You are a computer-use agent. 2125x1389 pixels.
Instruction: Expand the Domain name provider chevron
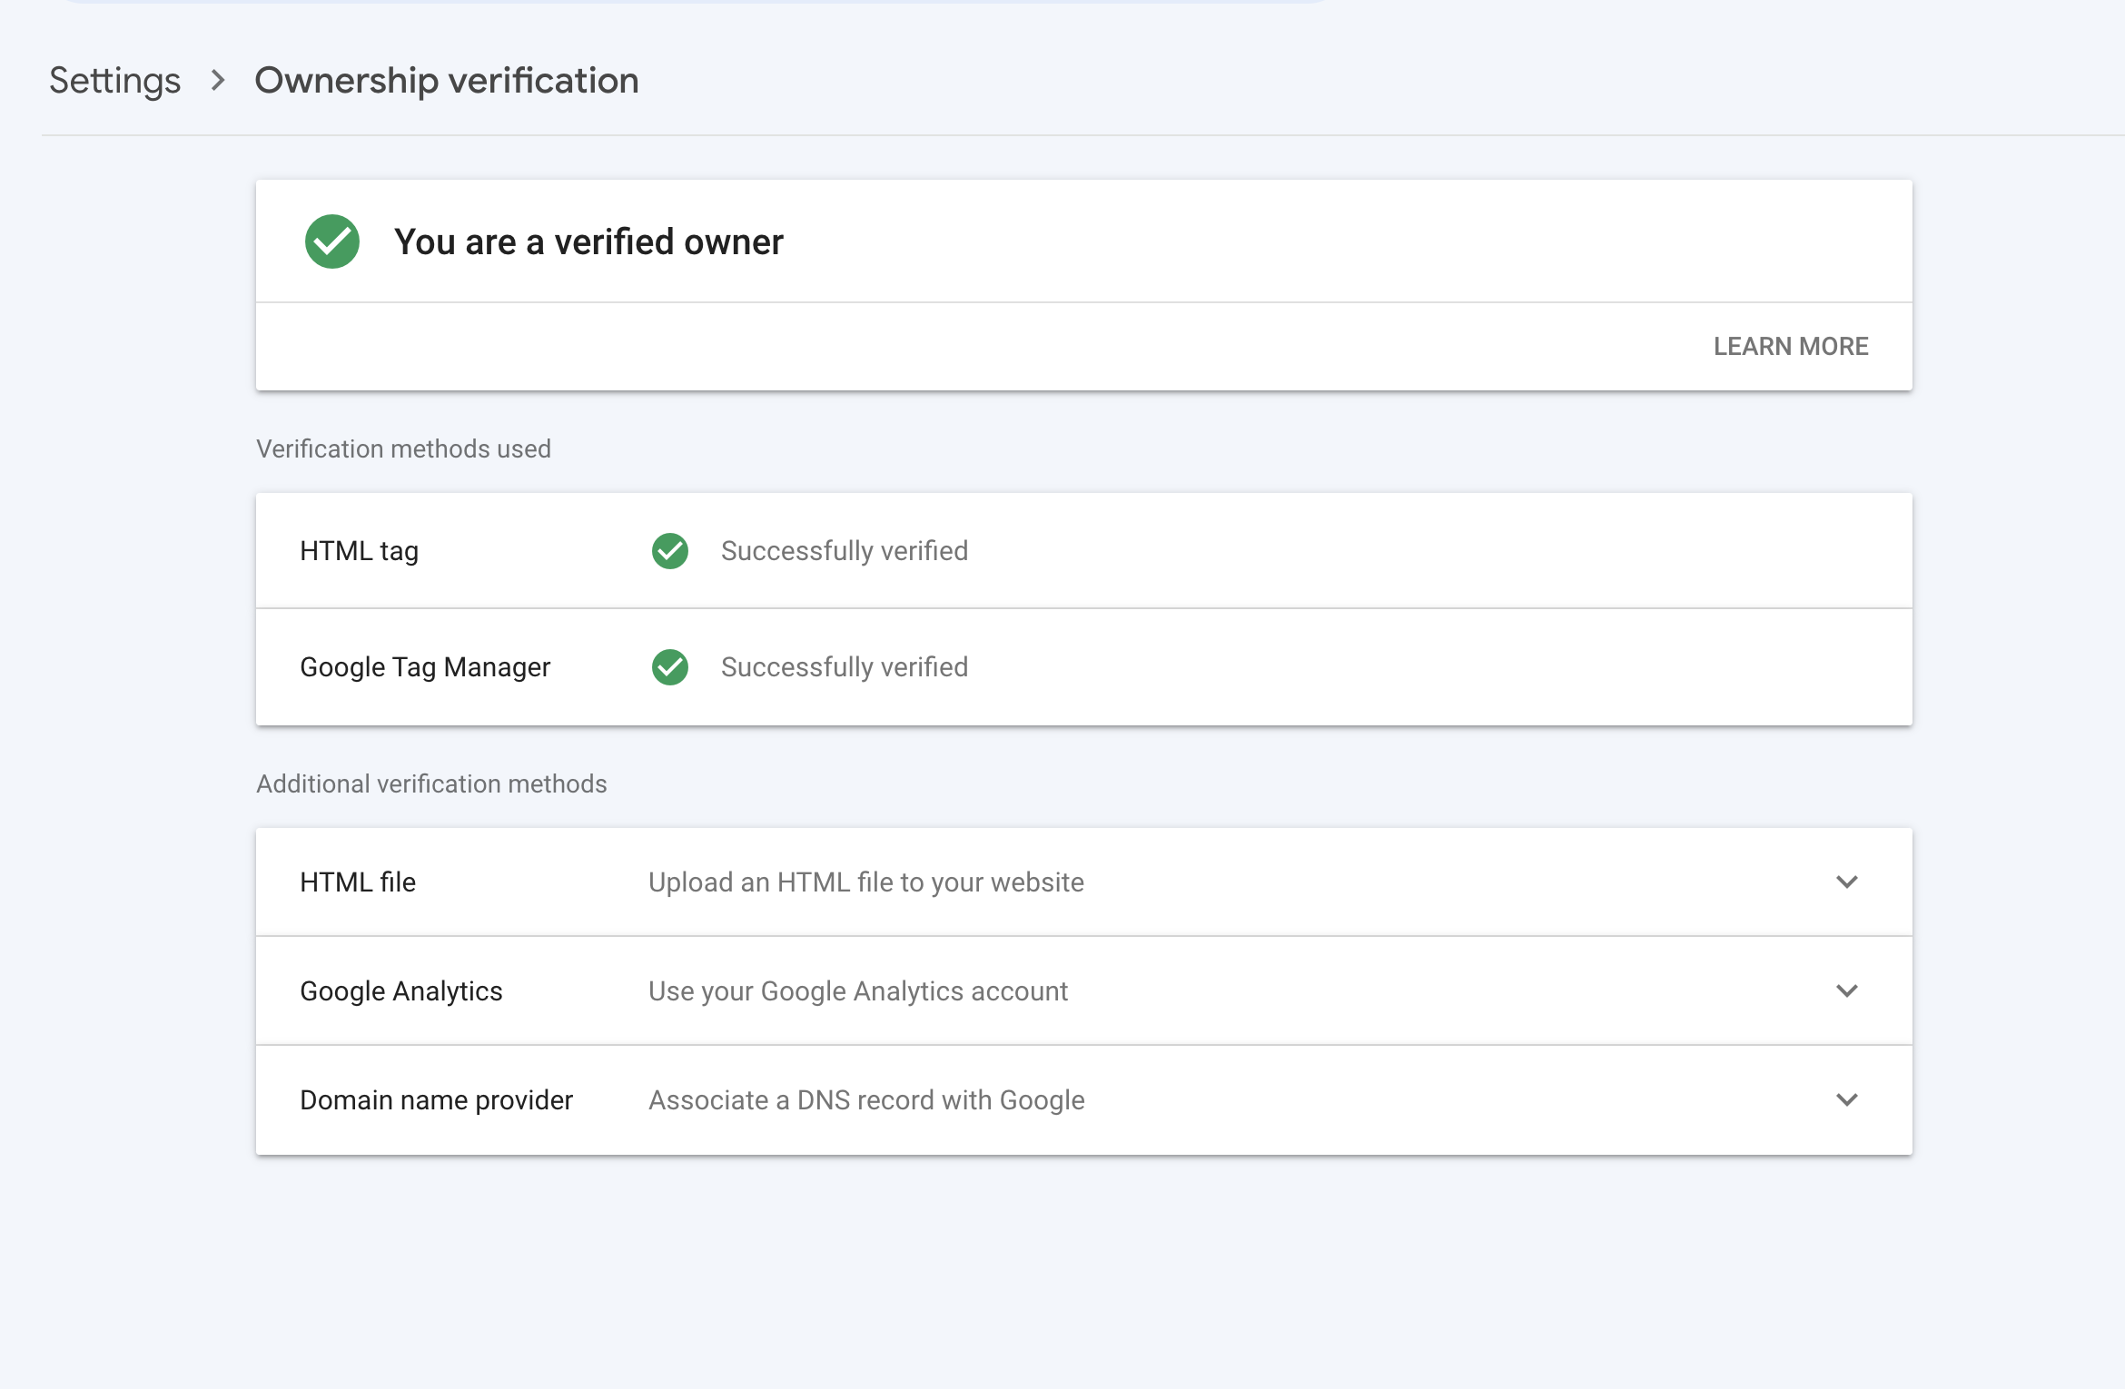[1846, 1099]
